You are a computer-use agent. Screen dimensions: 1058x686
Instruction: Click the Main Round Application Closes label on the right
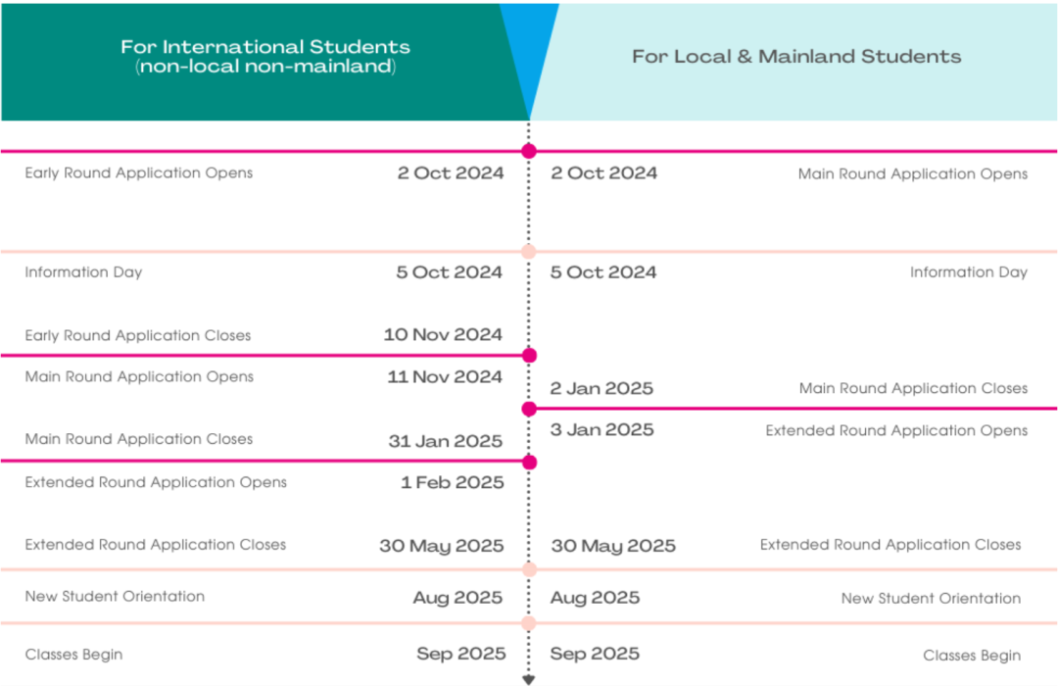[x=913, y=388]
